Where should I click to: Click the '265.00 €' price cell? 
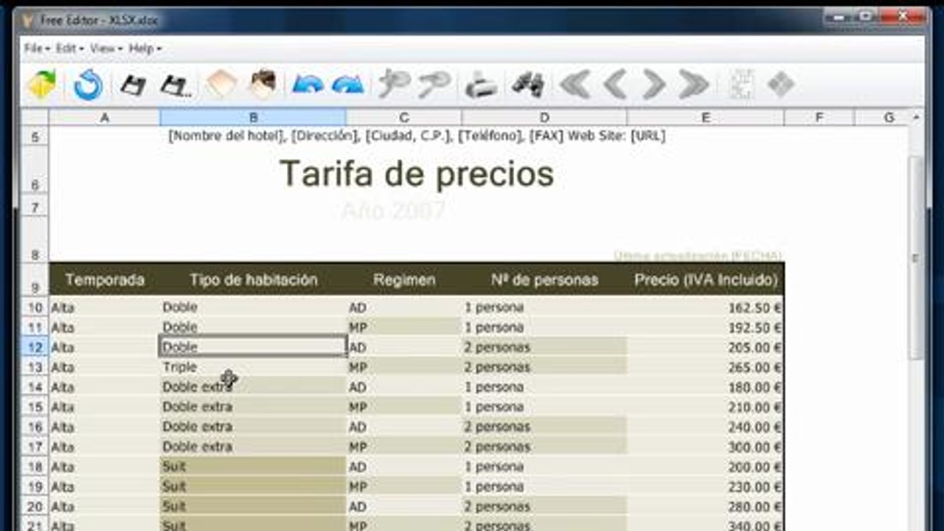tap(706, 367)
